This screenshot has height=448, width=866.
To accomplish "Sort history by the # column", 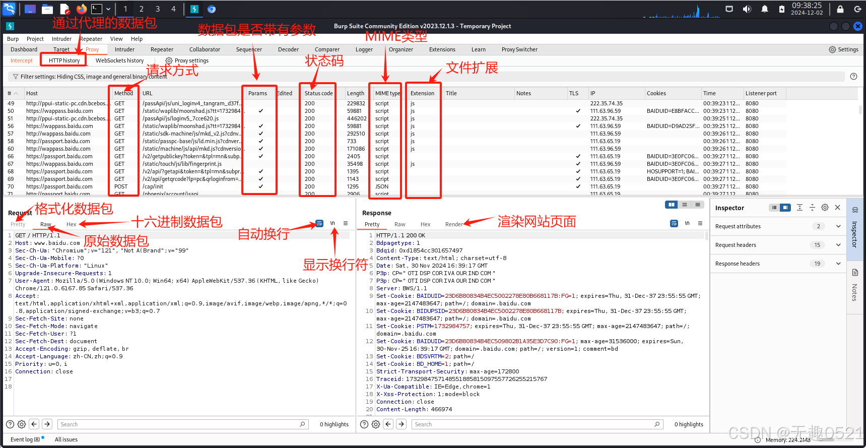I will [x=13, y=93].
